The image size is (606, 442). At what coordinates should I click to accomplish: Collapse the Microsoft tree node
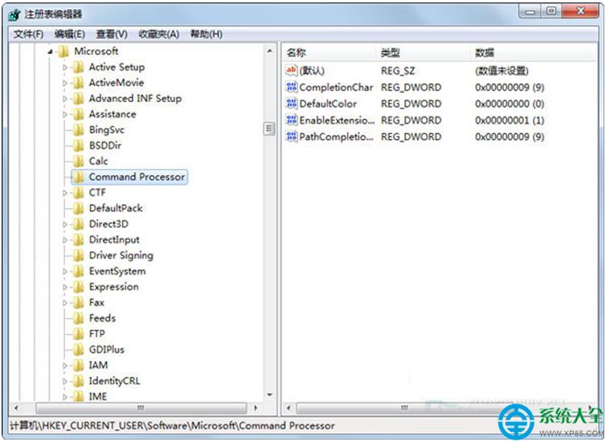[x=51, y=51]
